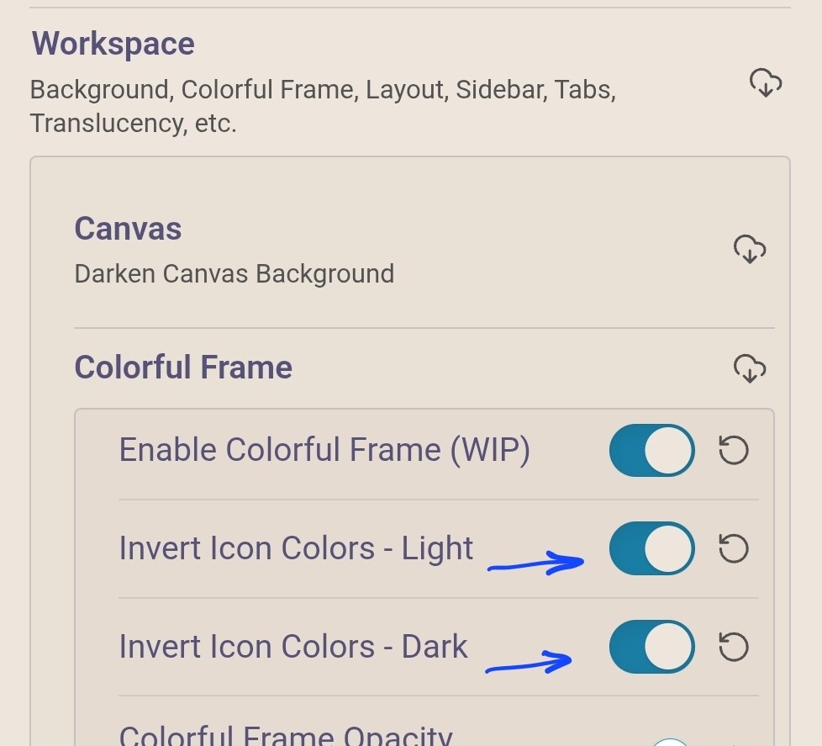
Task: Expand the Canvas section heading
Action: pos(128,229)
